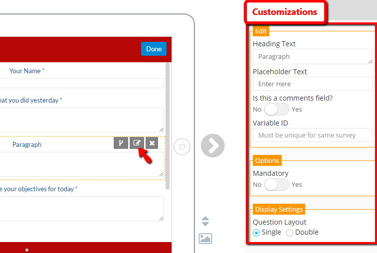Open branching logic icon on Paragraph question
The width and height of the screenshot is (377, 253).
(x=121, y=143)
